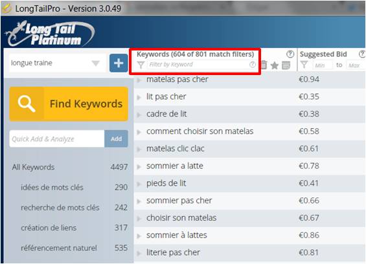This screenshot has width=366, height=264.
Task: Click the Filter by Keyword input
Action: pos(198,65)
